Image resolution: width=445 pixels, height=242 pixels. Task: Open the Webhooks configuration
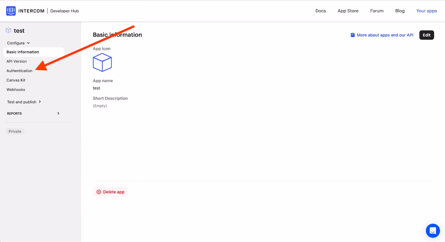click(16, 90)
